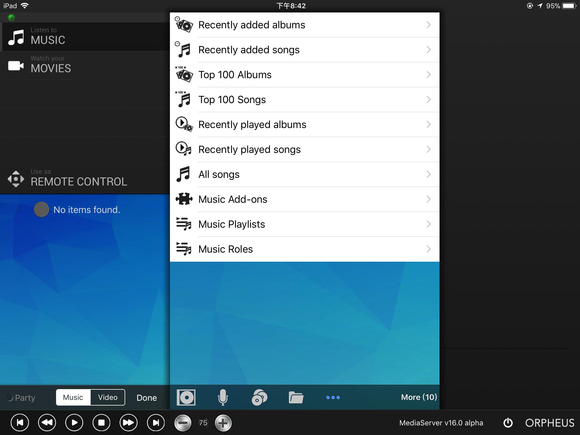Click the green connection status indicator
Screen dimensions: 580x435
coord(11,18)
